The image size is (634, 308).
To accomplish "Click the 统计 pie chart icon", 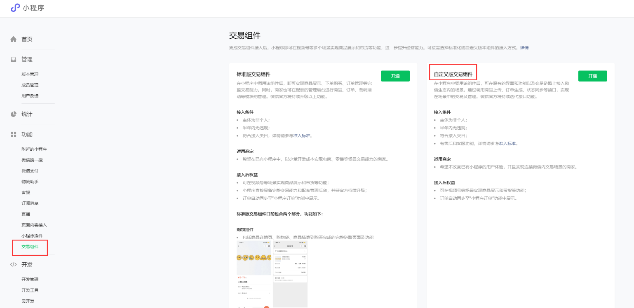I will click(14, 114).
